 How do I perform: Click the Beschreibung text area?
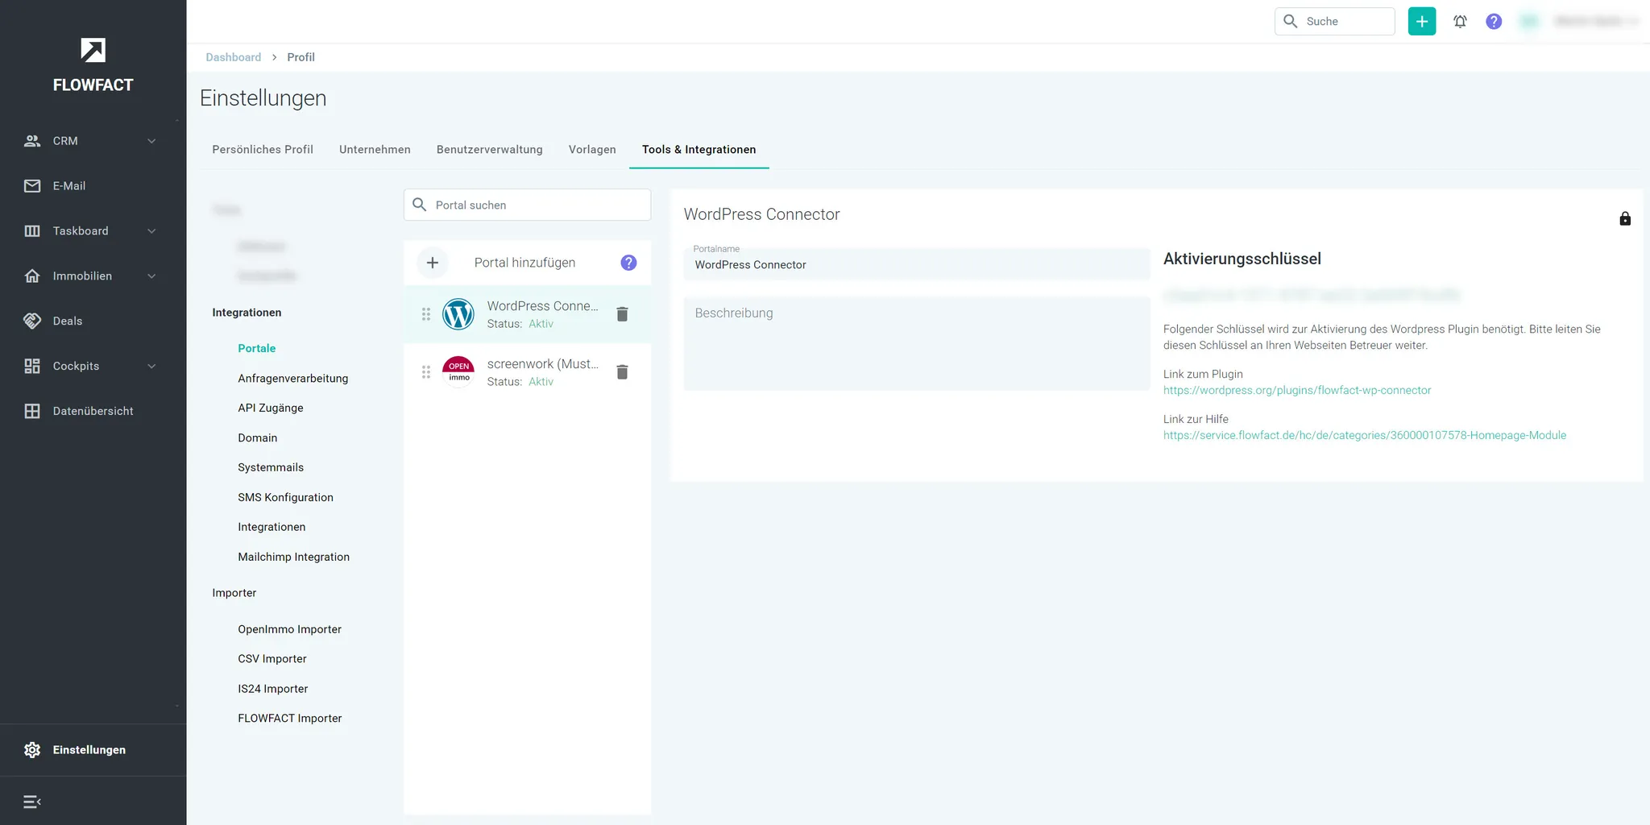click(917, 344)
